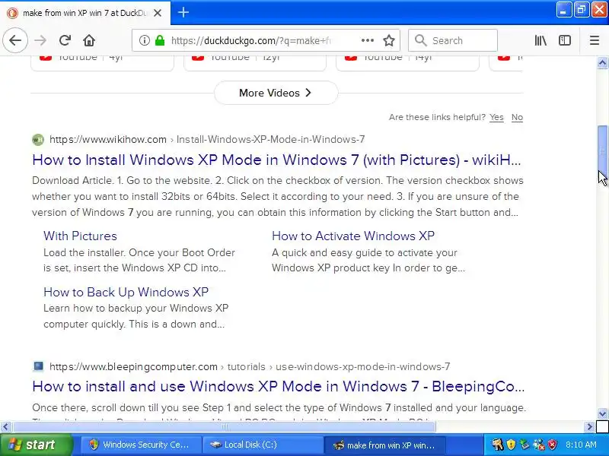Open 'How to install and use Windows XP Mode' result
Viewport: 609px width, 456px height.
(279, 386)
